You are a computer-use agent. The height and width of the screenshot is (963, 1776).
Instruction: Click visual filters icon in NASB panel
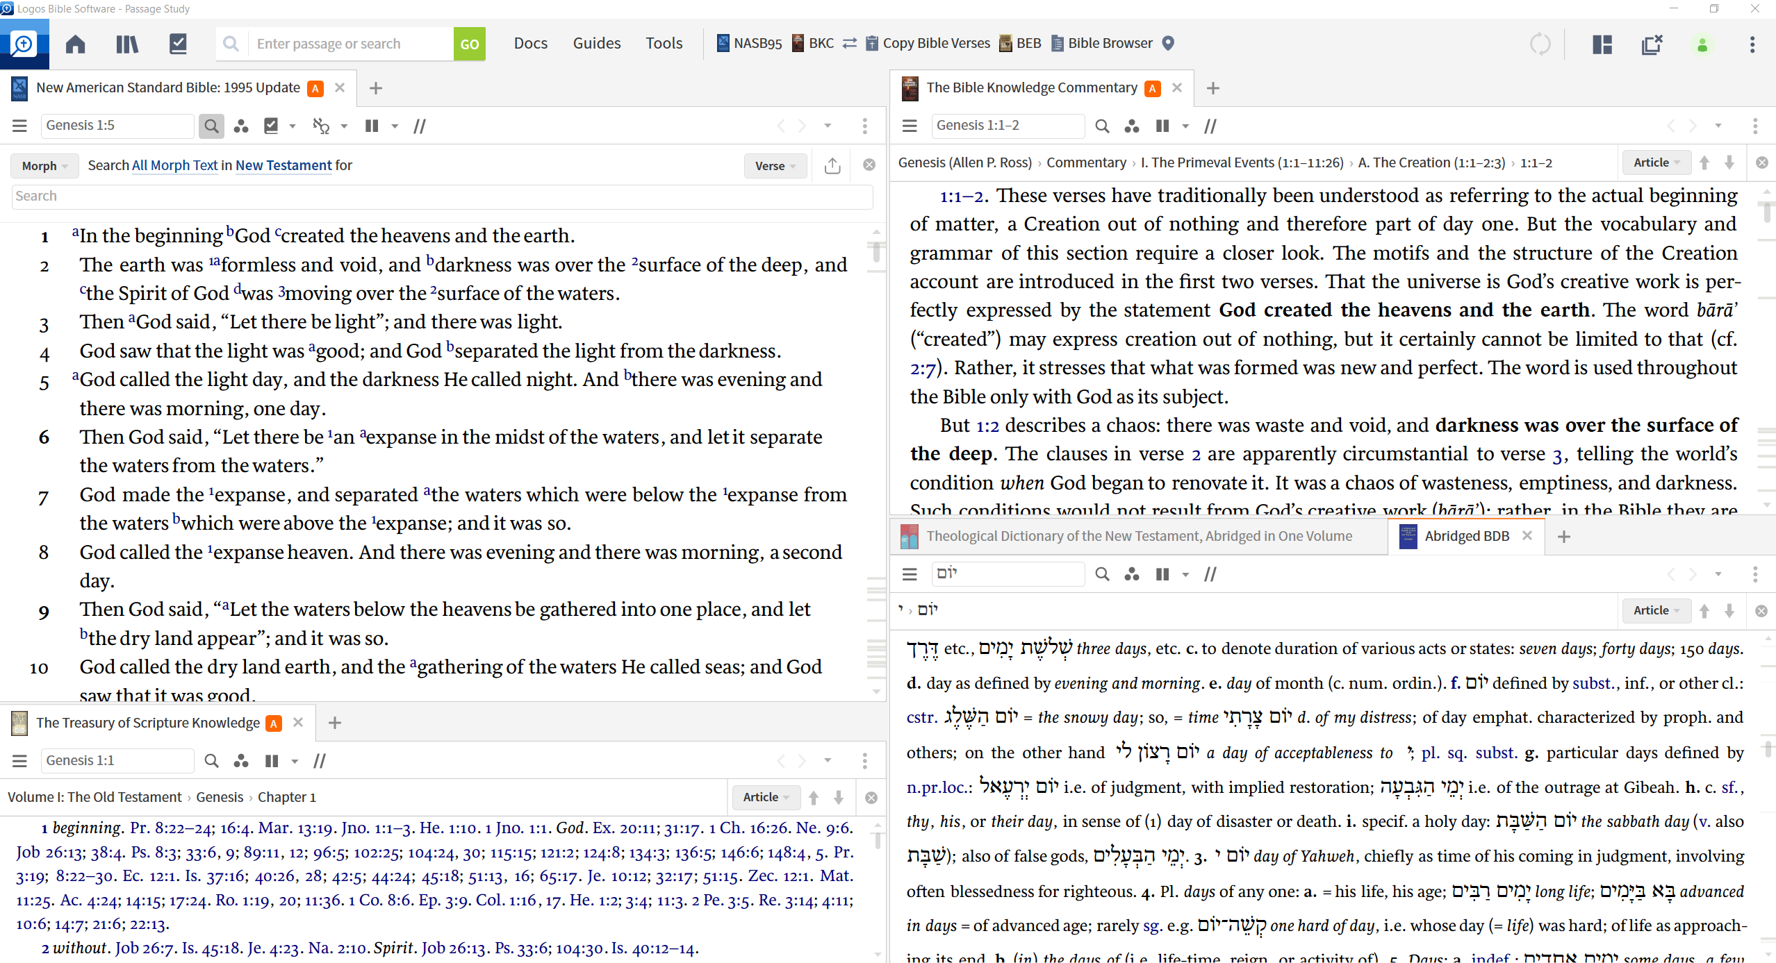pos(241,126)
